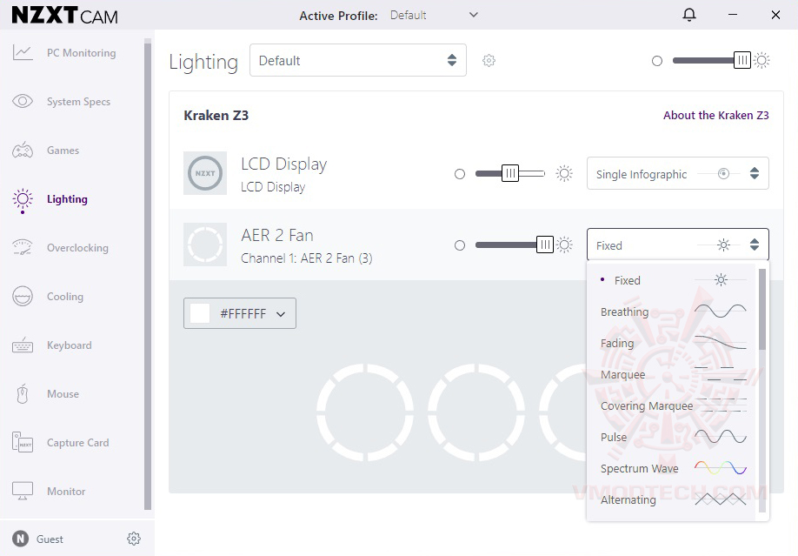798x556 pixels.
Task: Open lighting profile settings gear
Action: pos(489,61)
